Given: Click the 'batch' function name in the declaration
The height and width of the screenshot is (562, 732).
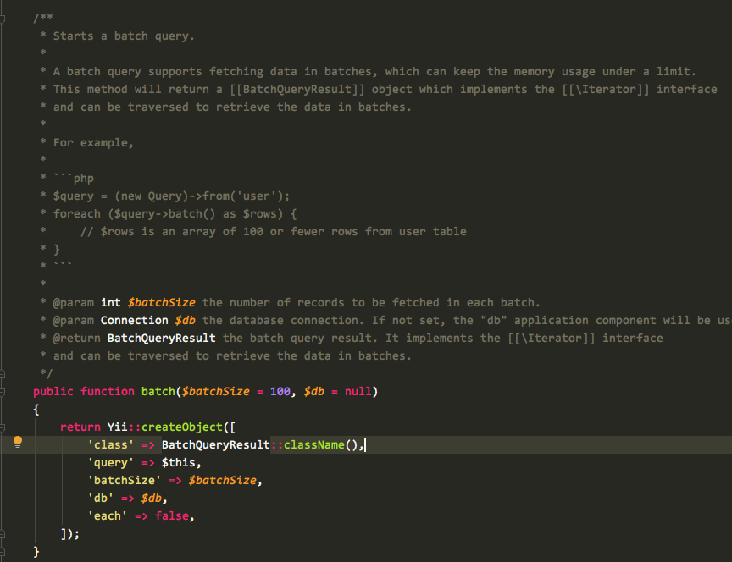Looking at the screenshot, I should click(x=158, y=391).
